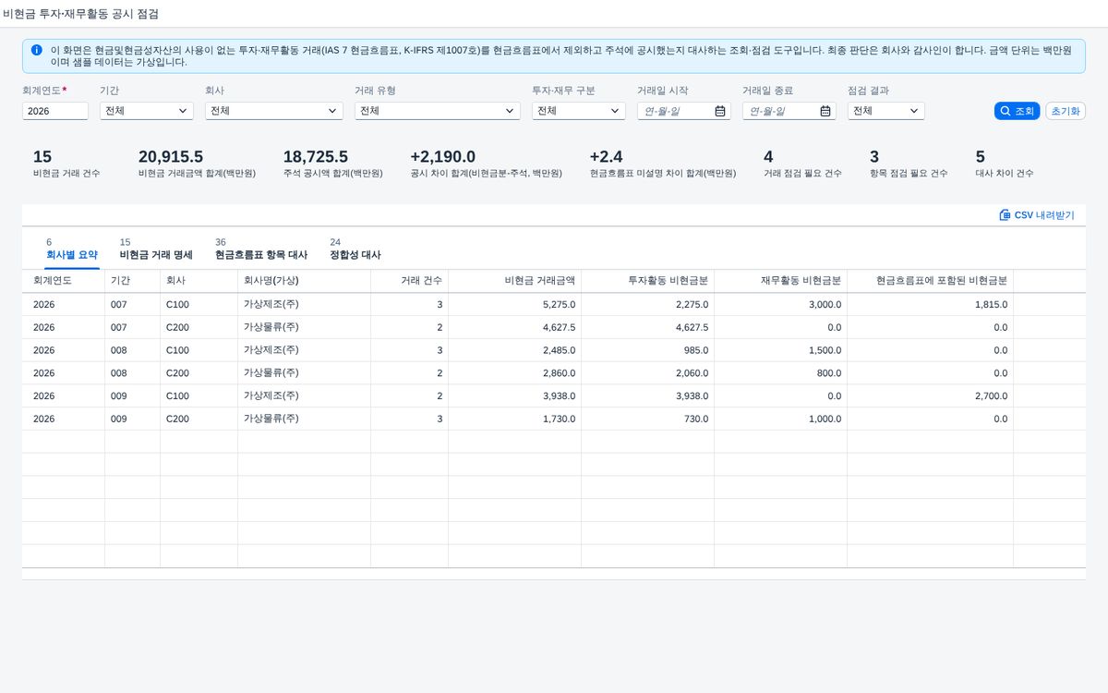Click the 비현금 거래금액 합계 value 20,915.5
This screenshot has width=1108, height=693.
[171, 157]
